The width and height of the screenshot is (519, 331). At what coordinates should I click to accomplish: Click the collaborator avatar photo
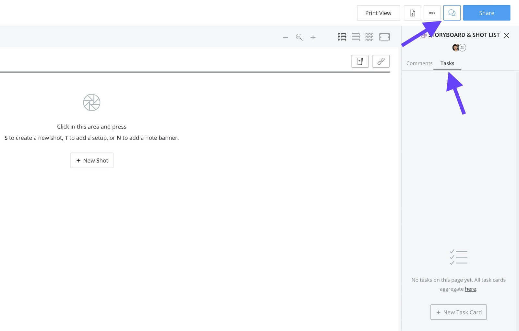click(x=456, y=48)
